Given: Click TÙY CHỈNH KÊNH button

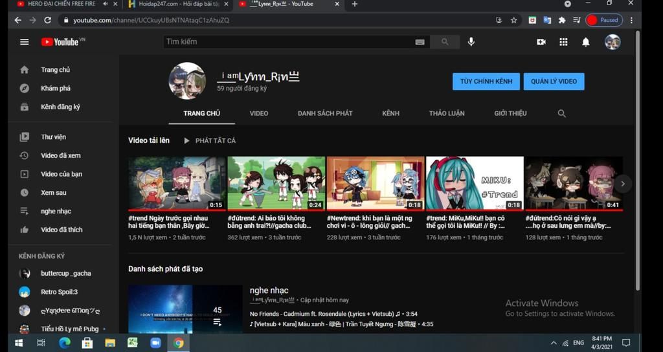Looking at the screenshot, I should [486, 82].
